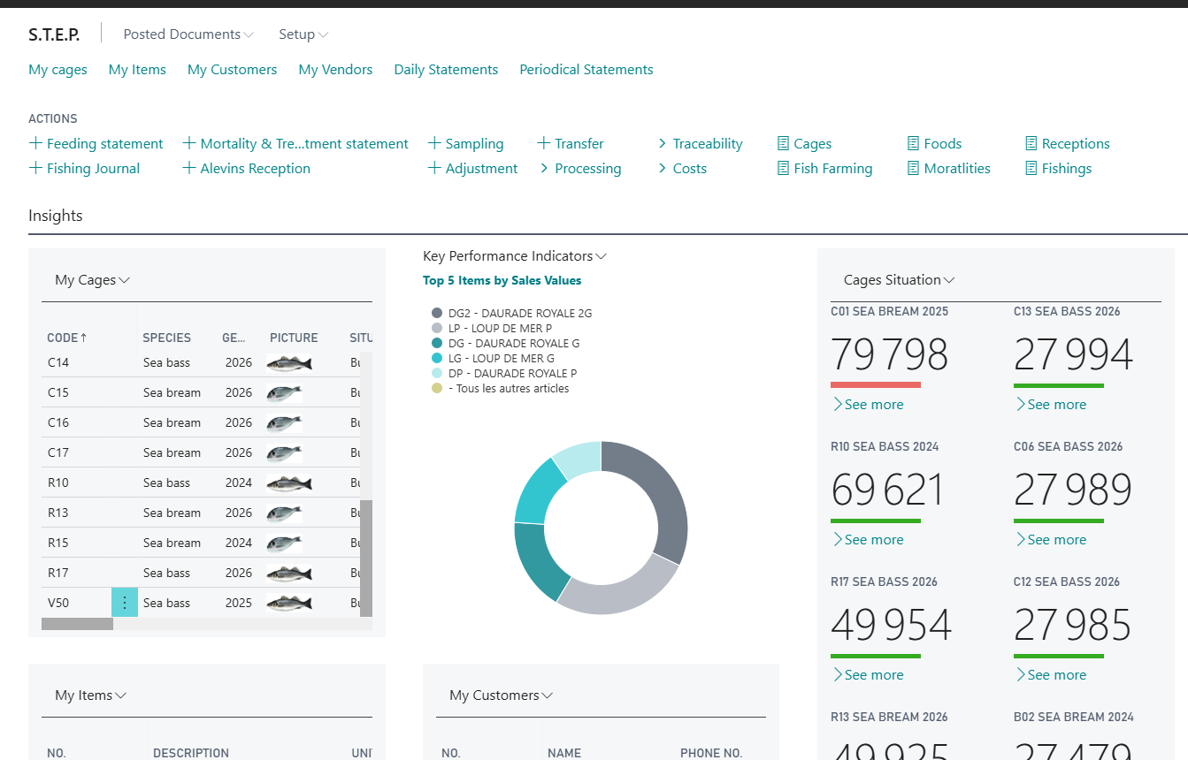The image size is (1188, 760).
Task: Click the list icon beside Cages
Action: click(783, 143)
